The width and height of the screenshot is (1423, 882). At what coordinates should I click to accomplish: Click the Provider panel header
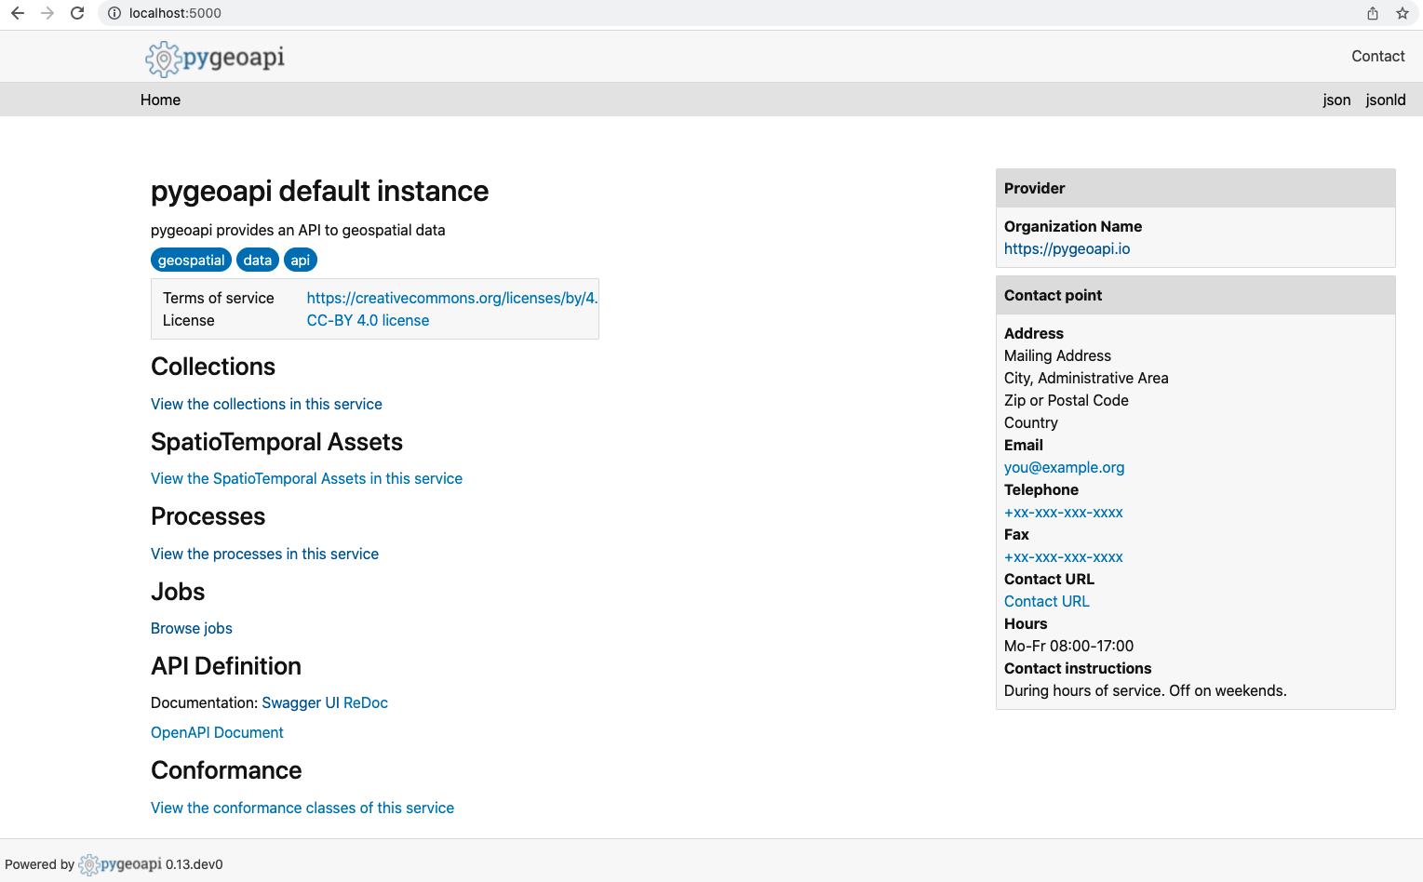tap(1195, 188)
